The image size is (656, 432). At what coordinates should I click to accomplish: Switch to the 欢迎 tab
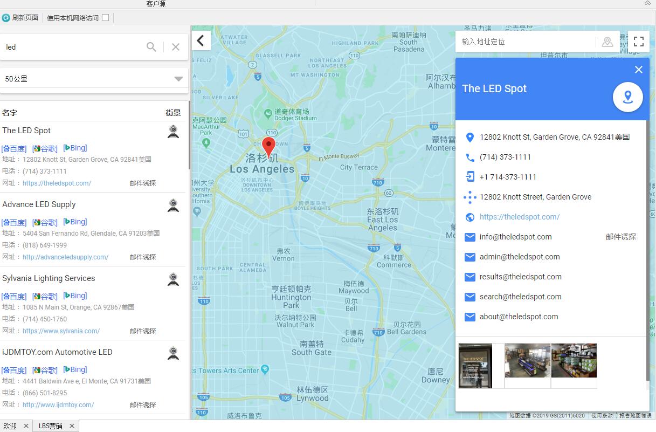pos(10,426)
